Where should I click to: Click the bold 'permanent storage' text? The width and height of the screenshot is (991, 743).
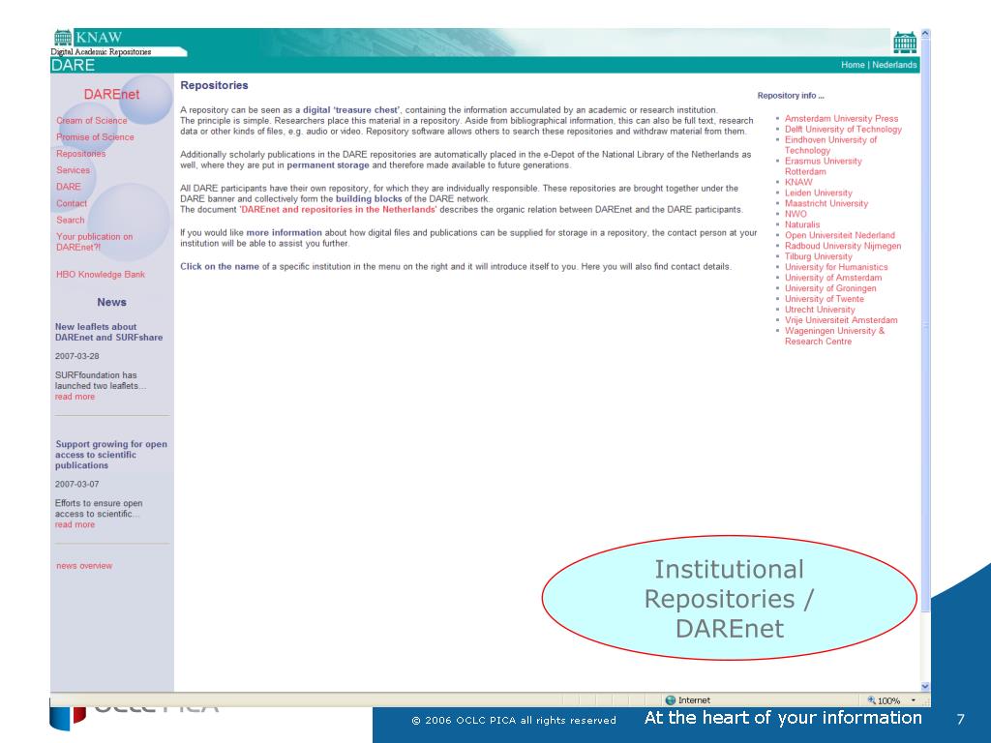[x=328, y=164]
